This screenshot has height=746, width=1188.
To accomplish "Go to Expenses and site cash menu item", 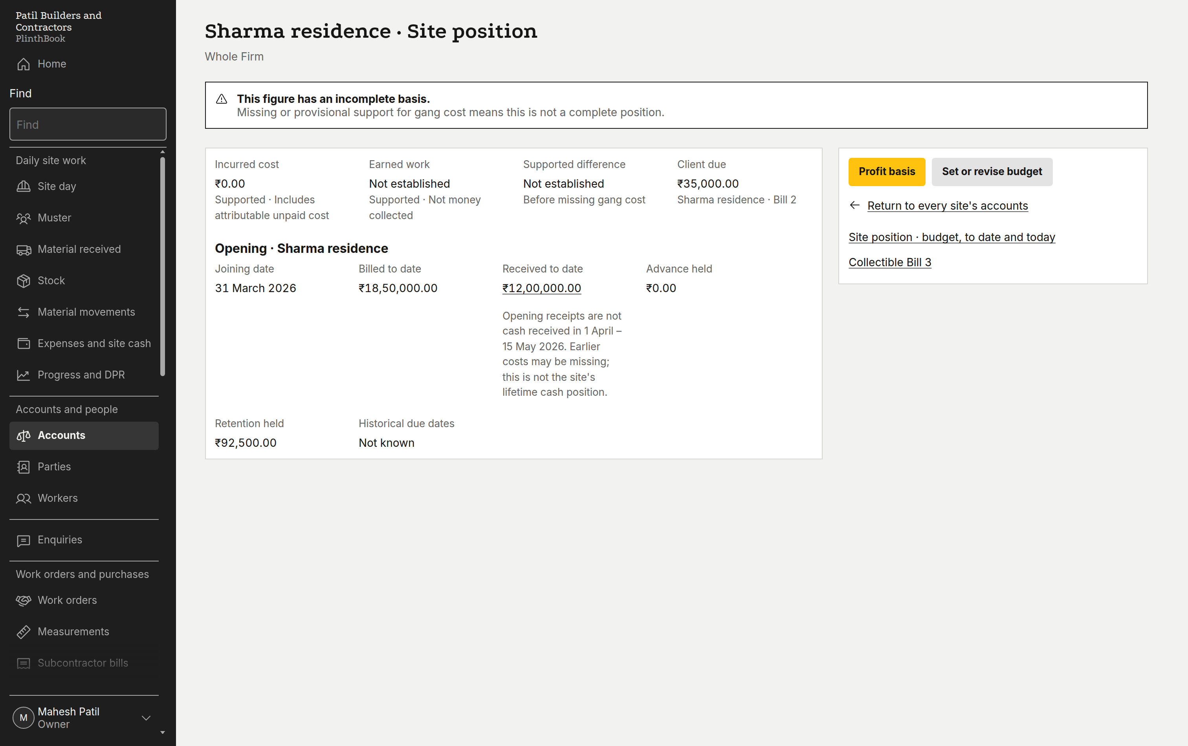I will pyautogui.click(x=84, y=344).
